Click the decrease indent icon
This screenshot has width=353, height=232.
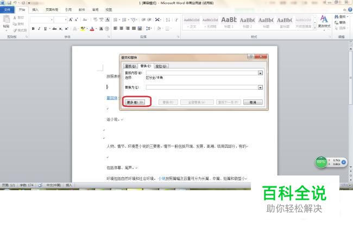point(143,20)
